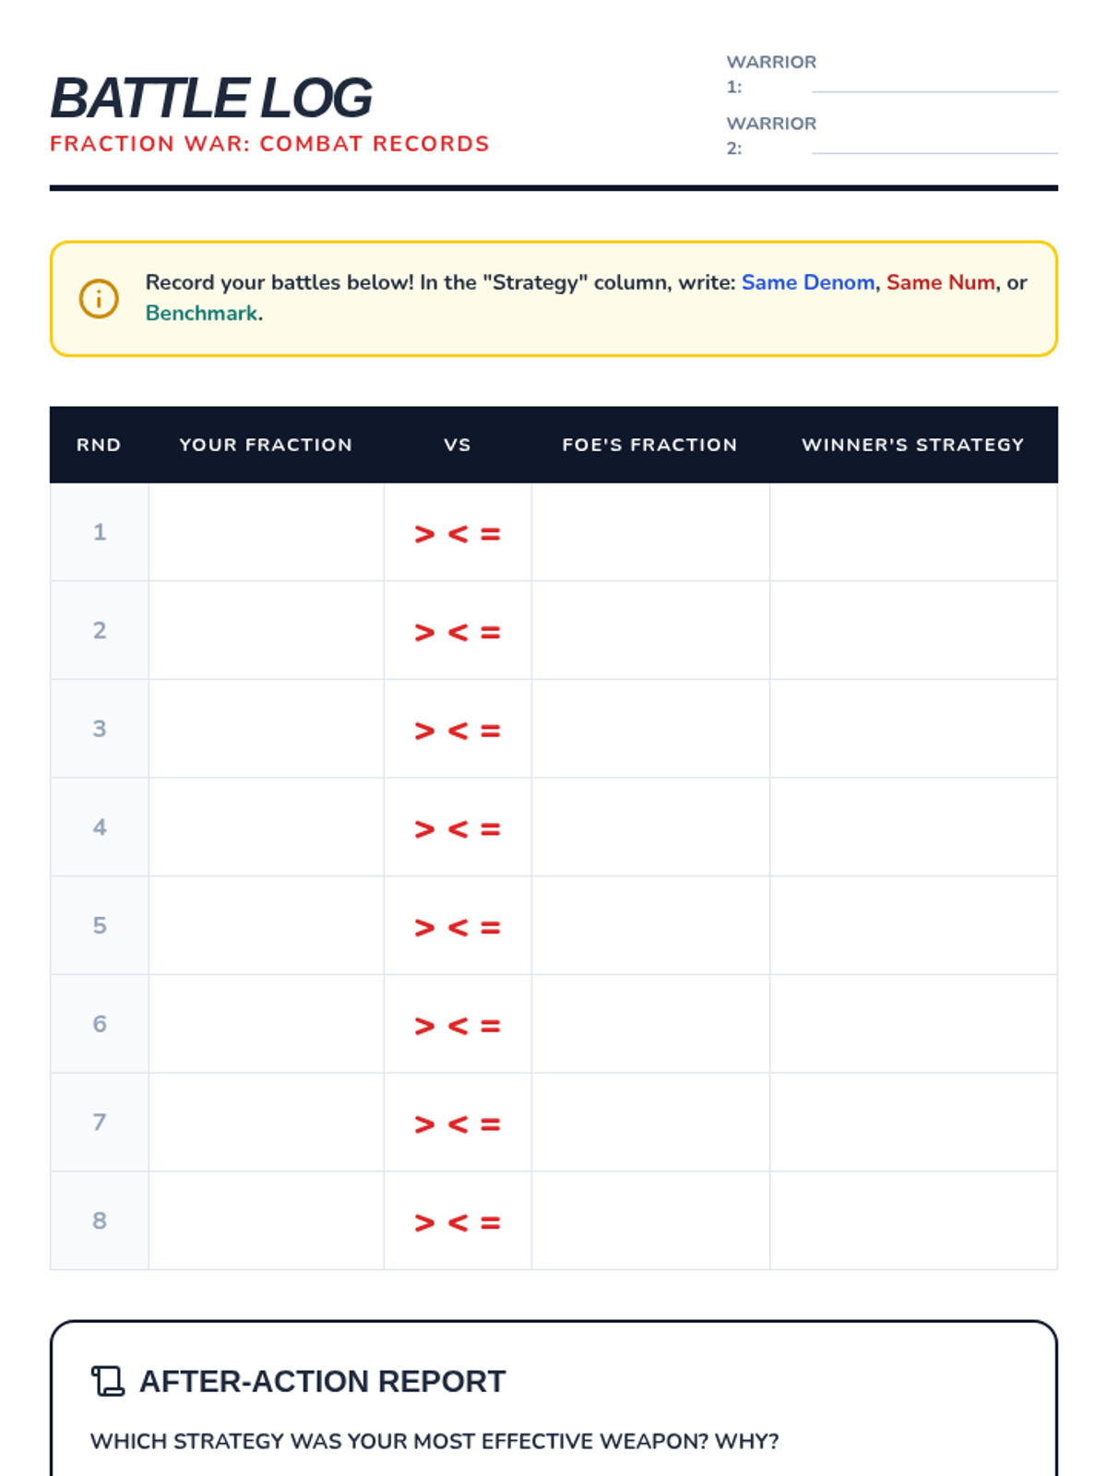Click the green Benchmark text
Viewport: 1107px width, 1476px height.
[201, 314]
